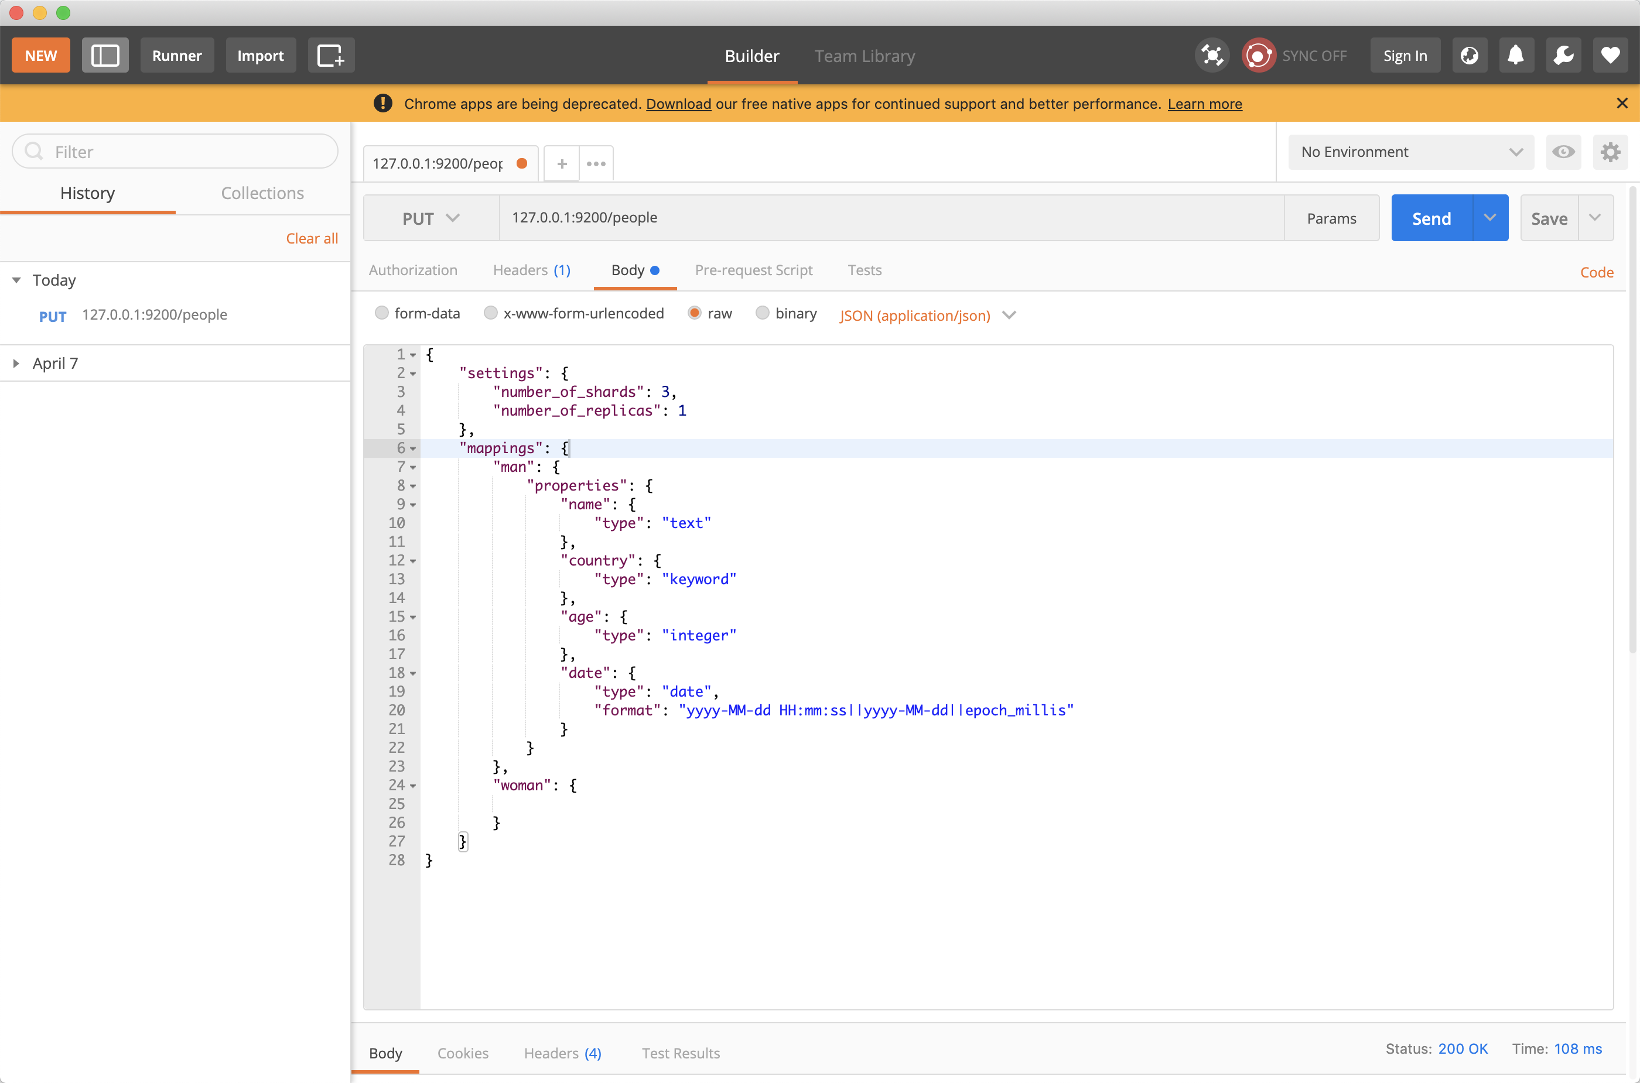Select binary body type
Viewport: 1640px width, 1083px height.
pos(762,313)
